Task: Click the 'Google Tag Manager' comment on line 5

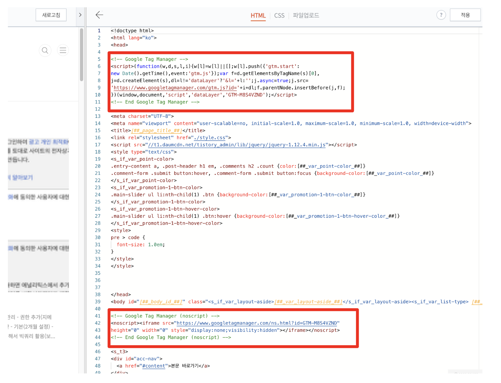Action: [x=149, y=59]
